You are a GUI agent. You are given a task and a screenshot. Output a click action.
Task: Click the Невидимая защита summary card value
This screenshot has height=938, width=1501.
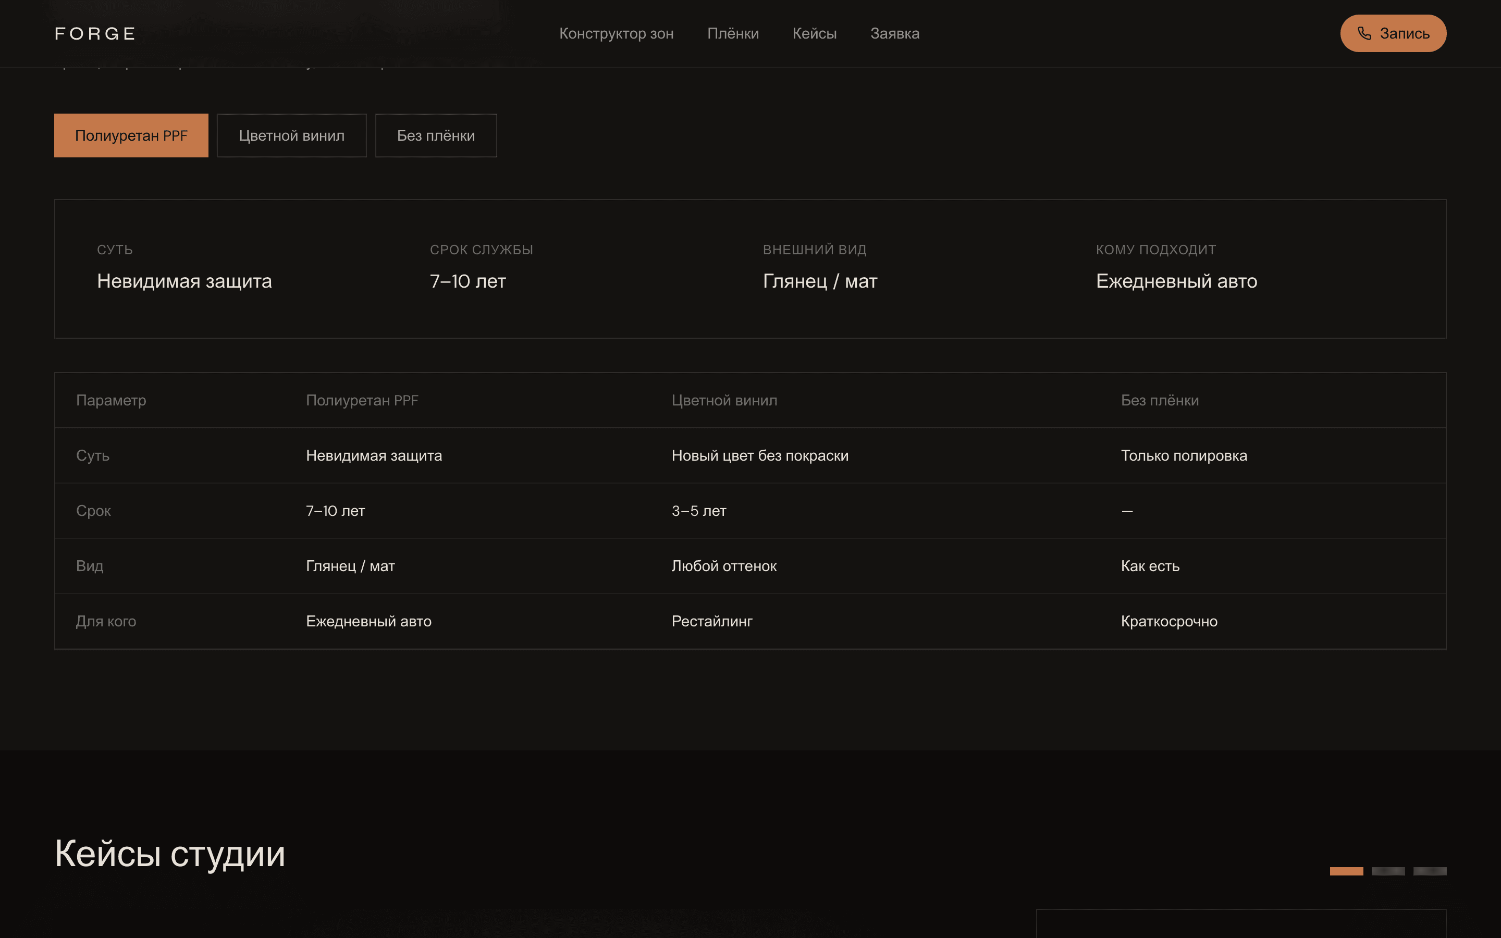point(184,281)
